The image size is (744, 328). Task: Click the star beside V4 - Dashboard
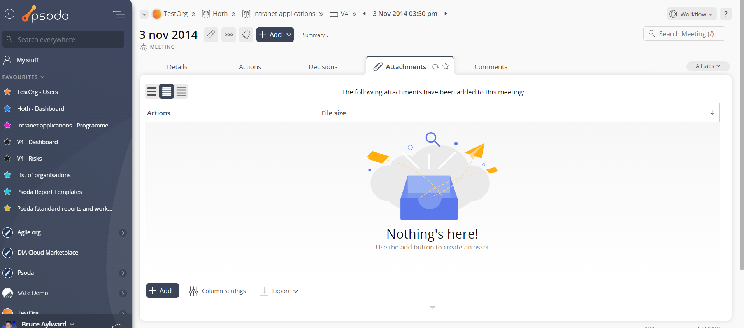tap(7, 142)
